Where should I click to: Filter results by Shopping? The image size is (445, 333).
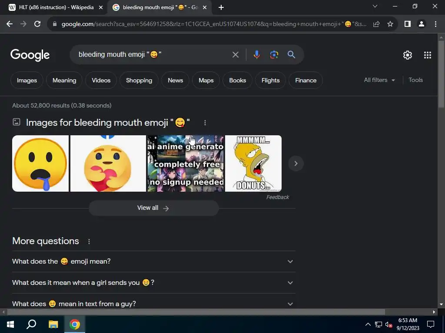tap(139, 80)
